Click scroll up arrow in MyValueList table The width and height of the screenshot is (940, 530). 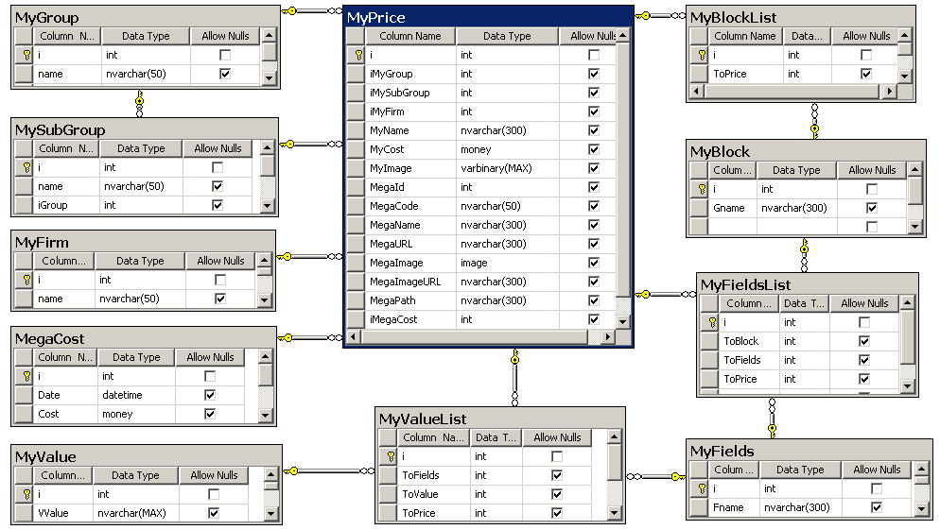tap(614, 436)
